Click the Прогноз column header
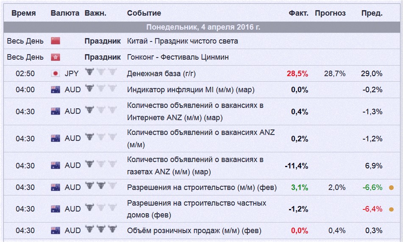 point(330,13)
